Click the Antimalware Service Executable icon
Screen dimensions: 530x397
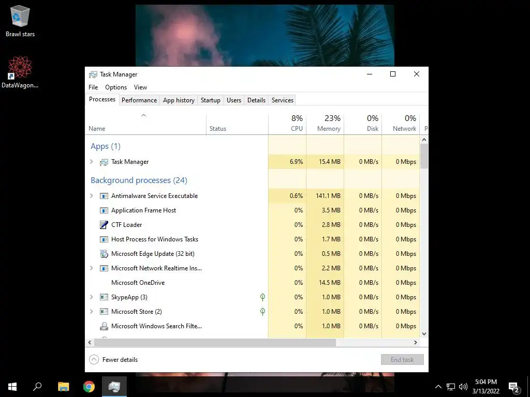click(x=104, y=196)
